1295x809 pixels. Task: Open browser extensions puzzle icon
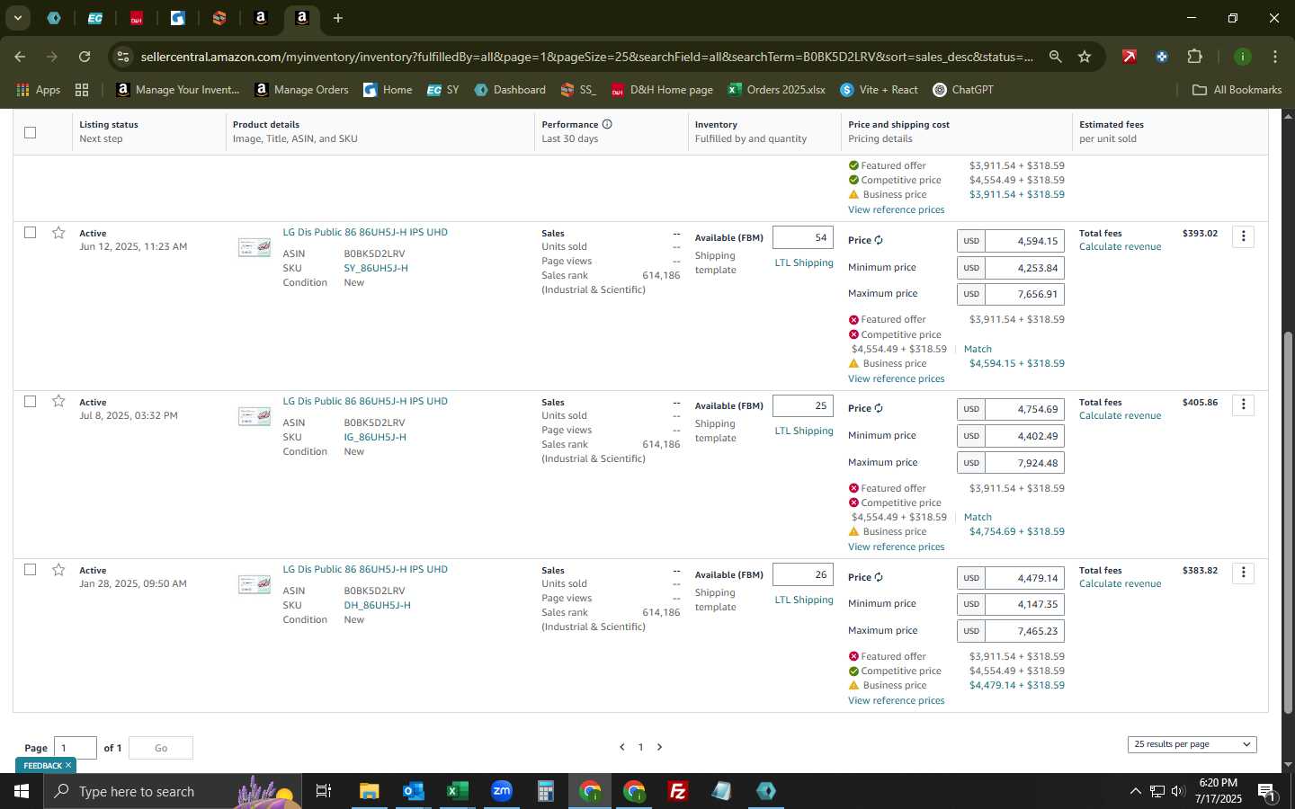pos(1194,57)
